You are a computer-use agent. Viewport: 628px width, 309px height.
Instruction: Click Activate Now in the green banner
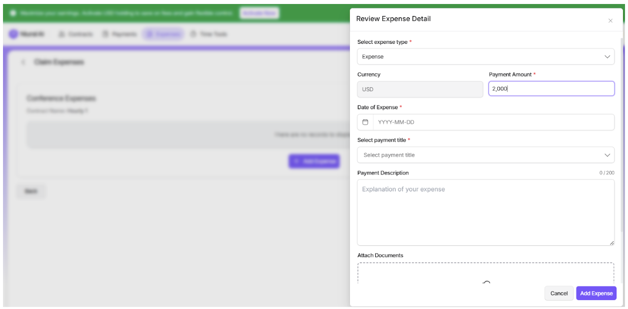pyautogui.click(x=259, y=13)
